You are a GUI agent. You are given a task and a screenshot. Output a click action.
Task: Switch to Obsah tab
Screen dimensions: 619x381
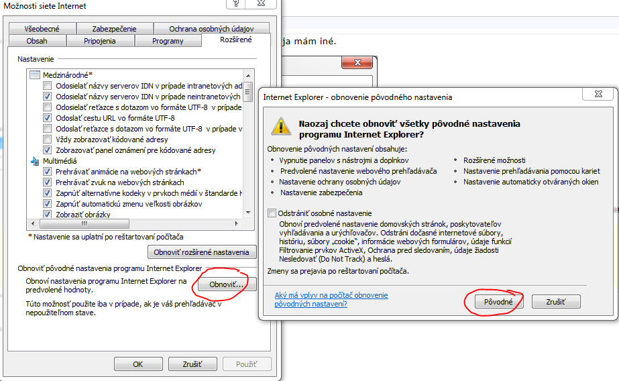37,41
